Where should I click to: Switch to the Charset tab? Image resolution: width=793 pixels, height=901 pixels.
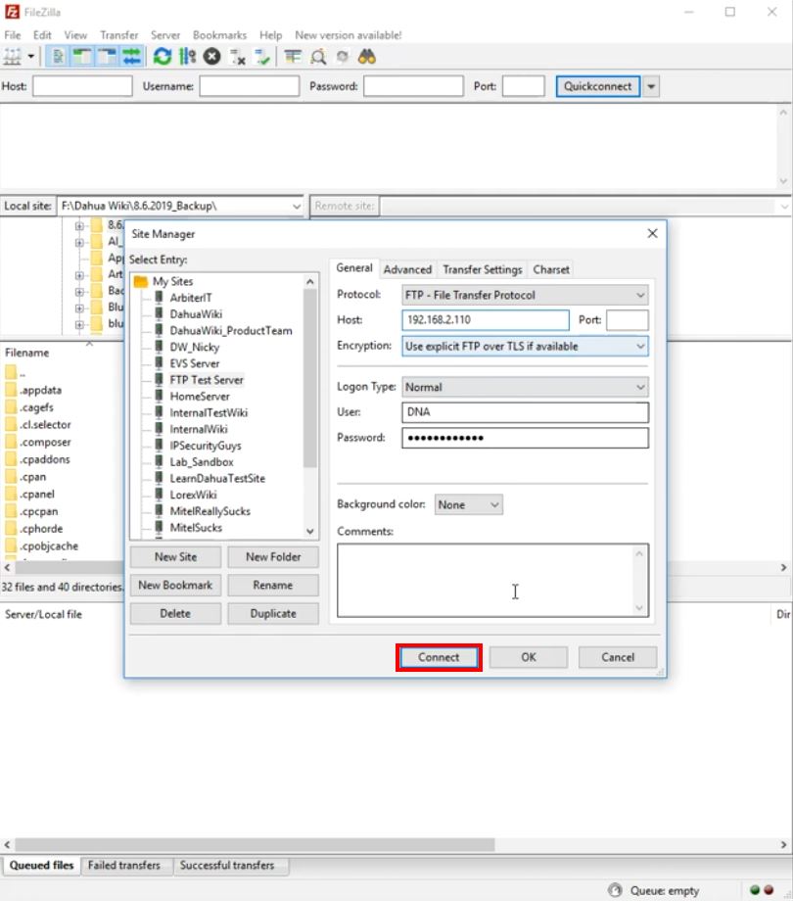point(550,269)
